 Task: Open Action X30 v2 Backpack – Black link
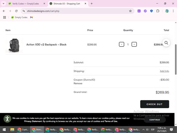pyautogui.click(x=46, y=45)
